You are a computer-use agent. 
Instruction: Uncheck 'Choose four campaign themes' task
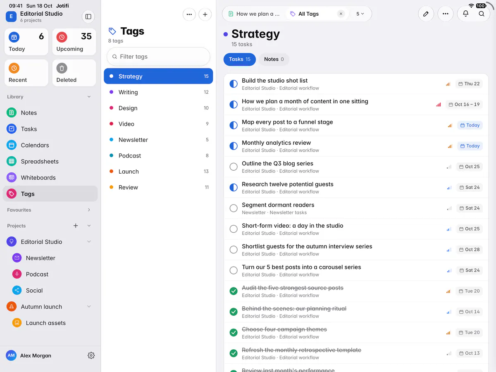[234, 333]
